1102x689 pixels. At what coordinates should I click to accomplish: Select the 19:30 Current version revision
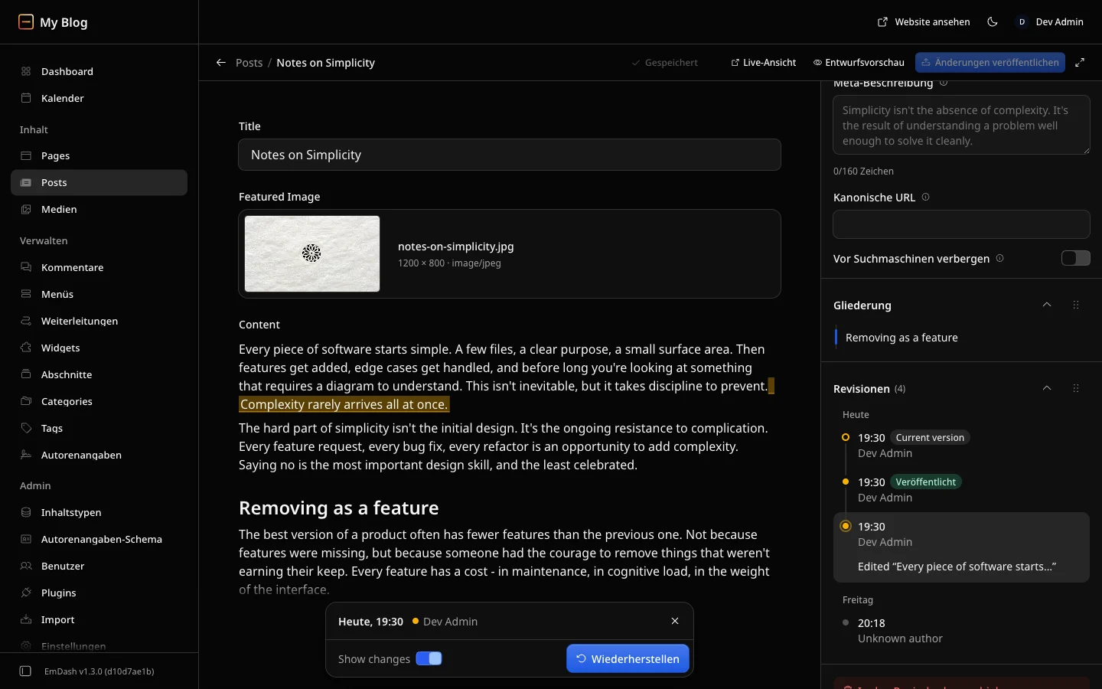click(x=961, y=446)
